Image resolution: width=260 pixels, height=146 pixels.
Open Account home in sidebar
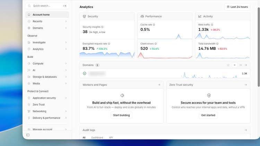click(47, 15)
